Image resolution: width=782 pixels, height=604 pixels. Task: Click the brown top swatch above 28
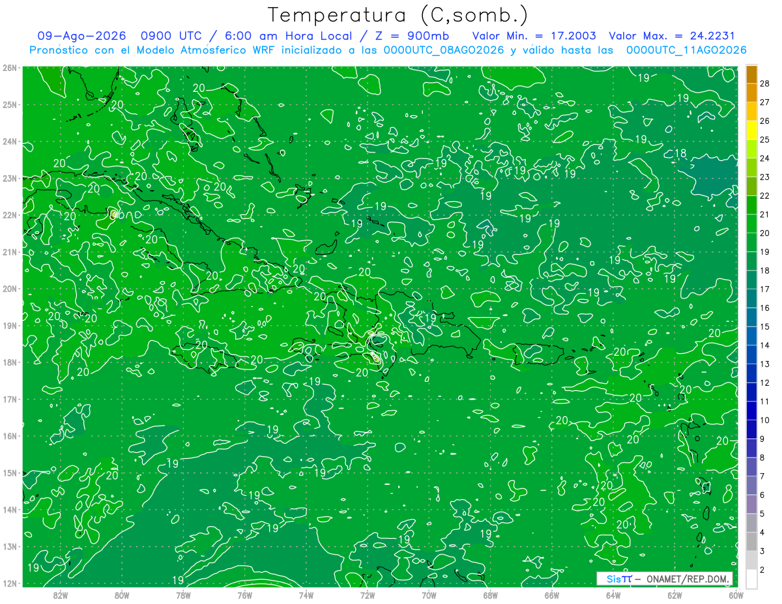[751, 74]
